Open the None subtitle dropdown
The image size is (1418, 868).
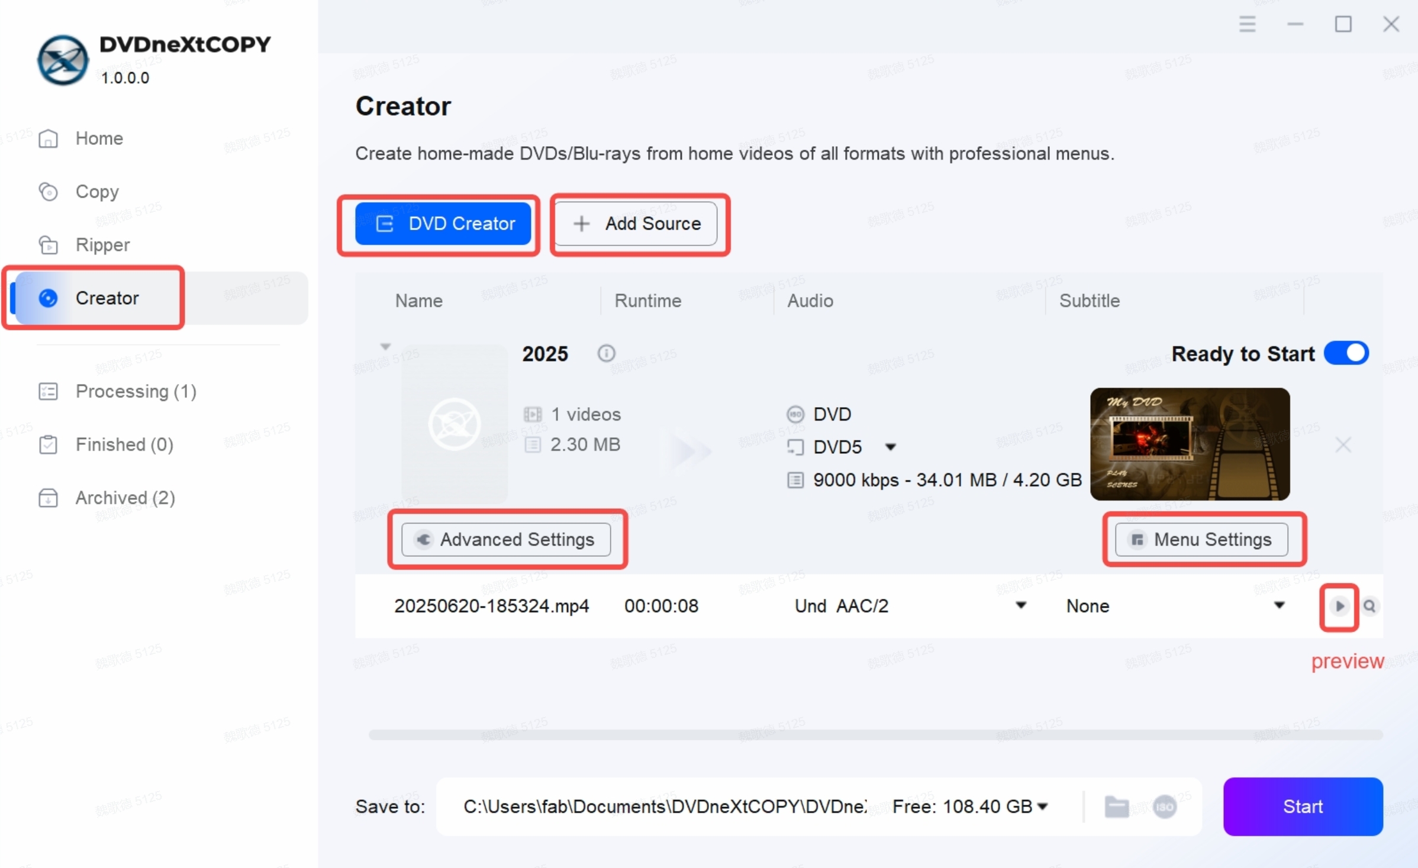(x=1279, y=605)
